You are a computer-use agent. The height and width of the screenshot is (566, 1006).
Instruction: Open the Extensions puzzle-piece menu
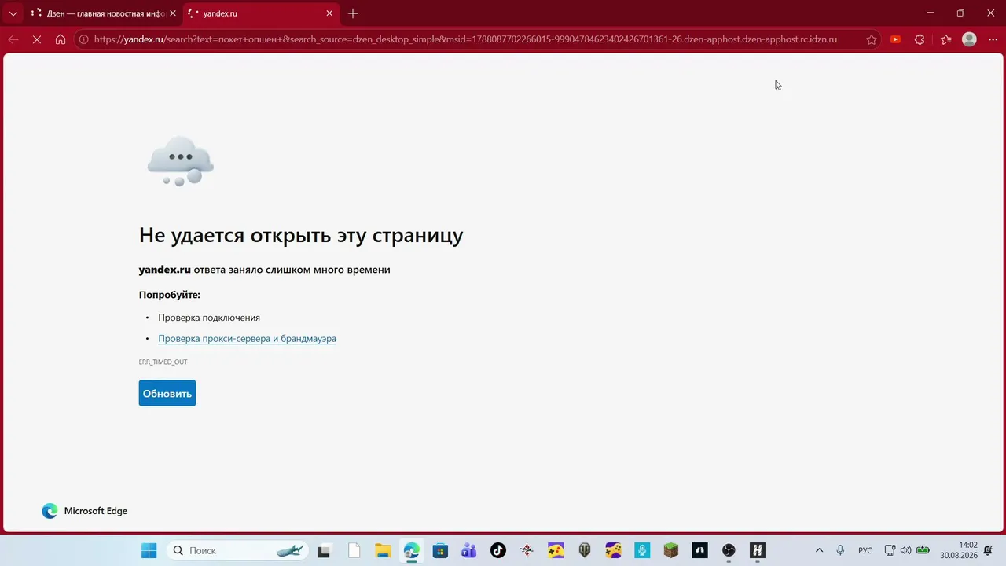[x=920, y=39]
